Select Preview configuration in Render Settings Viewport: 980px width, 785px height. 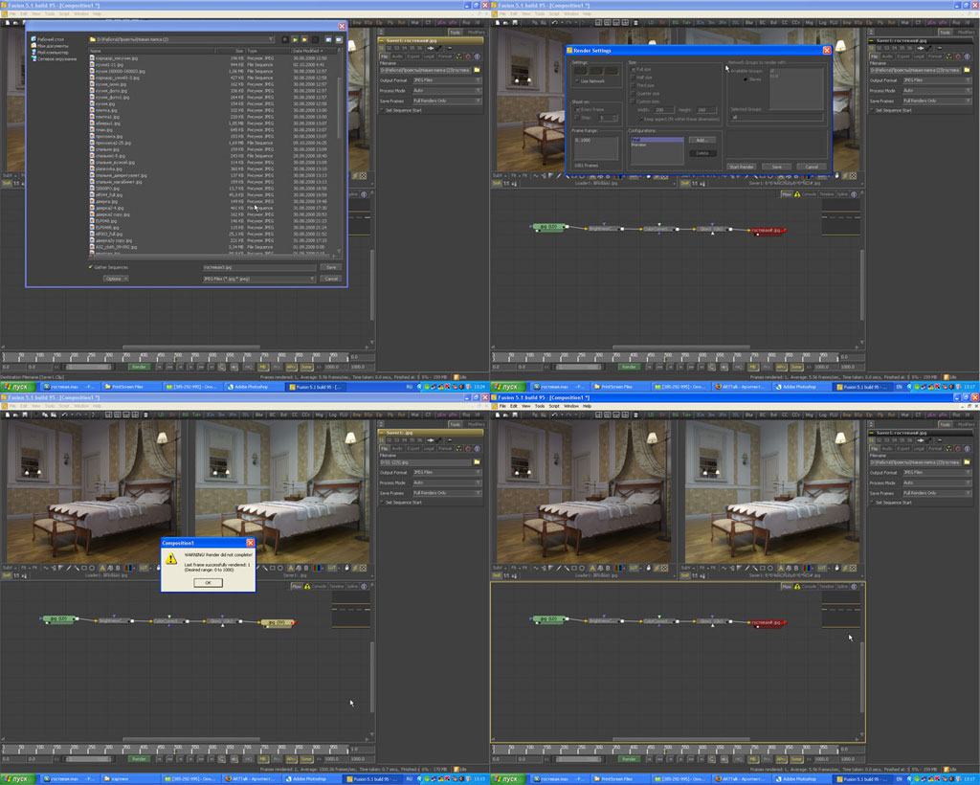coord(640,145)
